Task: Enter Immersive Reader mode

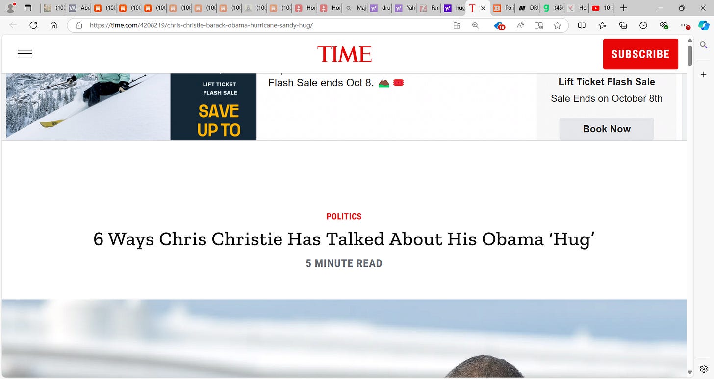Action: [x=539, y=25]
